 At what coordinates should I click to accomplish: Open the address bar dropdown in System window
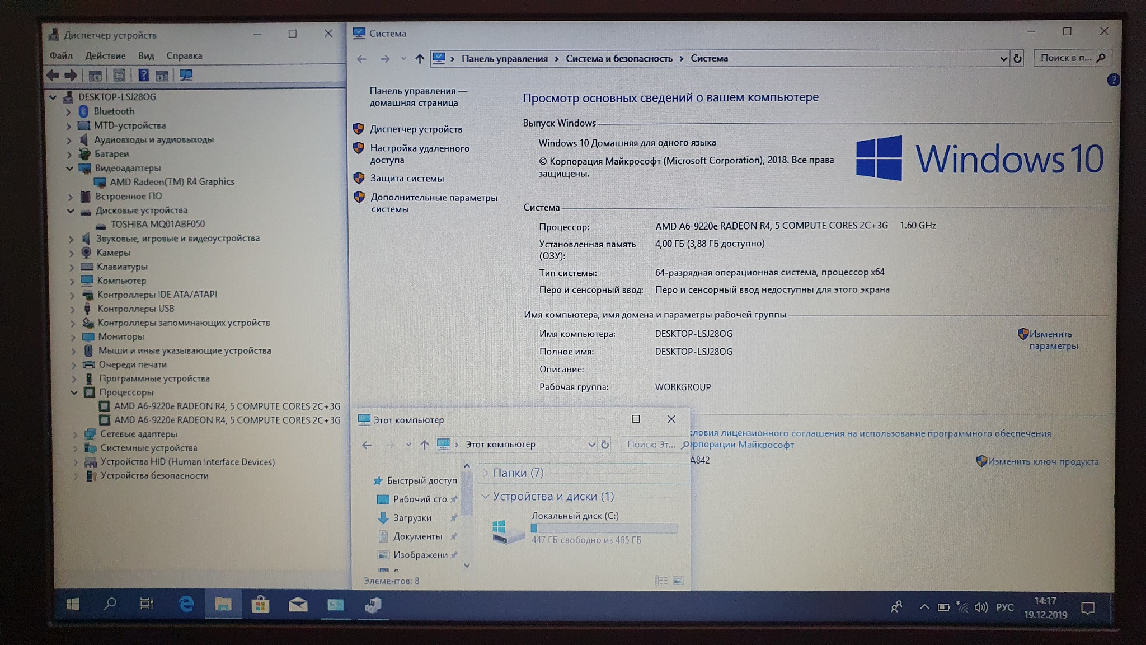(1003, 58)
